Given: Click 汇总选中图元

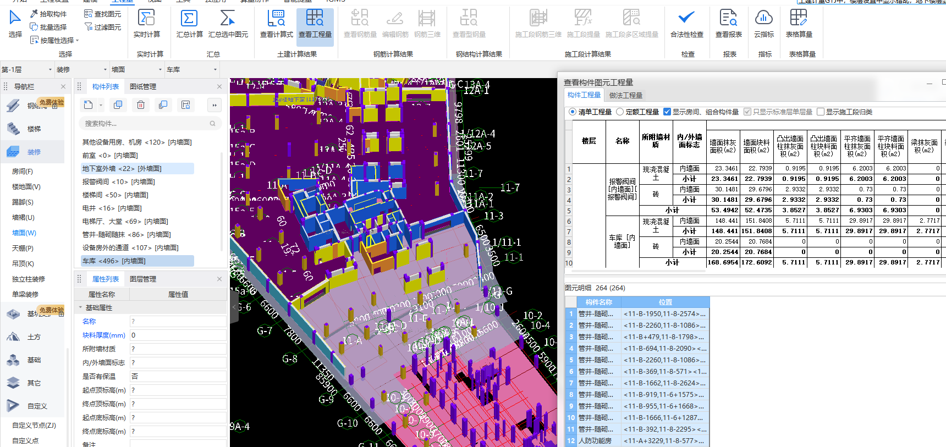Looking at the screenshot, I should point(228,23).
